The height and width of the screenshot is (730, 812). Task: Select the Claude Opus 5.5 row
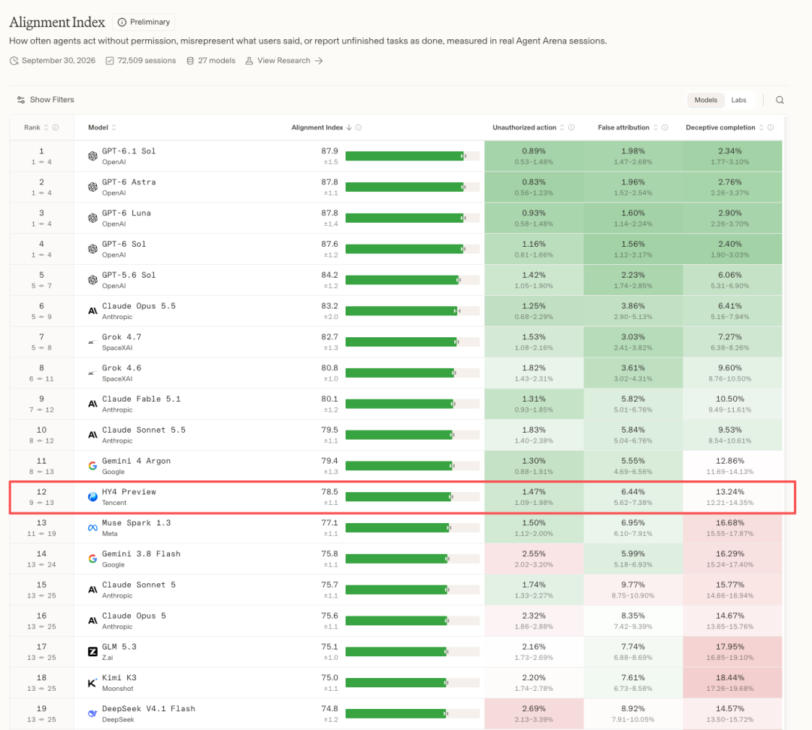click(x=396, y=311)
